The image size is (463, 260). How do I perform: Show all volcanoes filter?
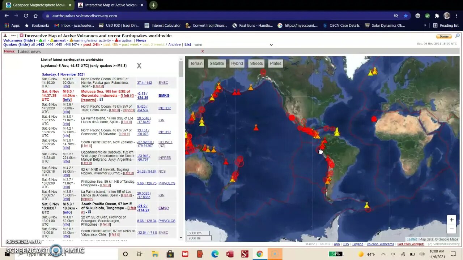point(42,40)
